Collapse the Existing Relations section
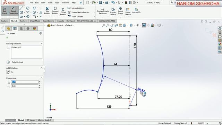This screenshot has height=125, width=222. [x=42, y=43]
